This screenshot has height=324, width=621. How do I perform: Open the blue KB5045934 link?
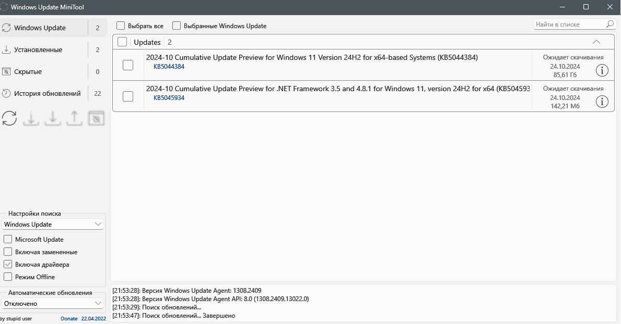(169, 98)
